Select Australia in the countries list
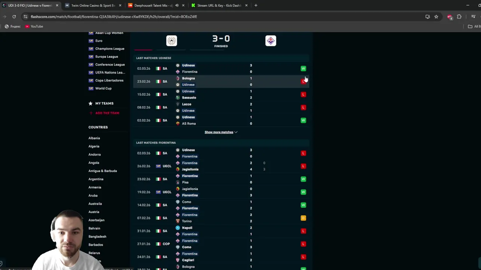The height and width of the screenshot is (270, 481). point(95,204)
